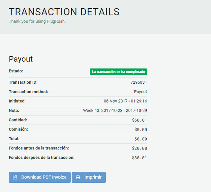This screenshot has height=192, width=211.
Task: Click the Transaction method value Payout
Action: coord(140,92)
